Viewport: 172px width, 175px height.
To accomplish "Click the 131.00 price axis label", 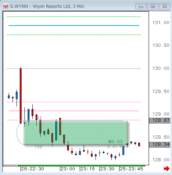I will click(x=161, y=23).
